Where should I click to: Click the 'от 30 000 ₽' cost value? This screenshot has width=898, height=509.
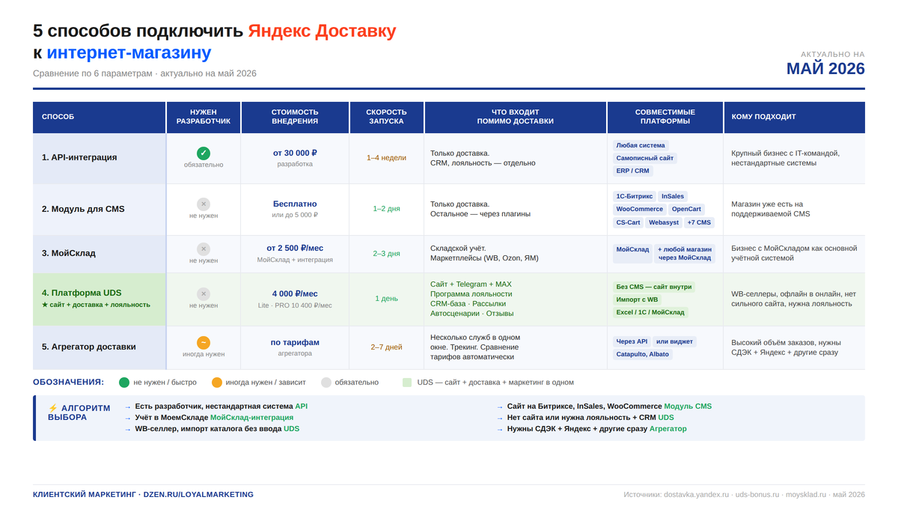tap(295, 153)
